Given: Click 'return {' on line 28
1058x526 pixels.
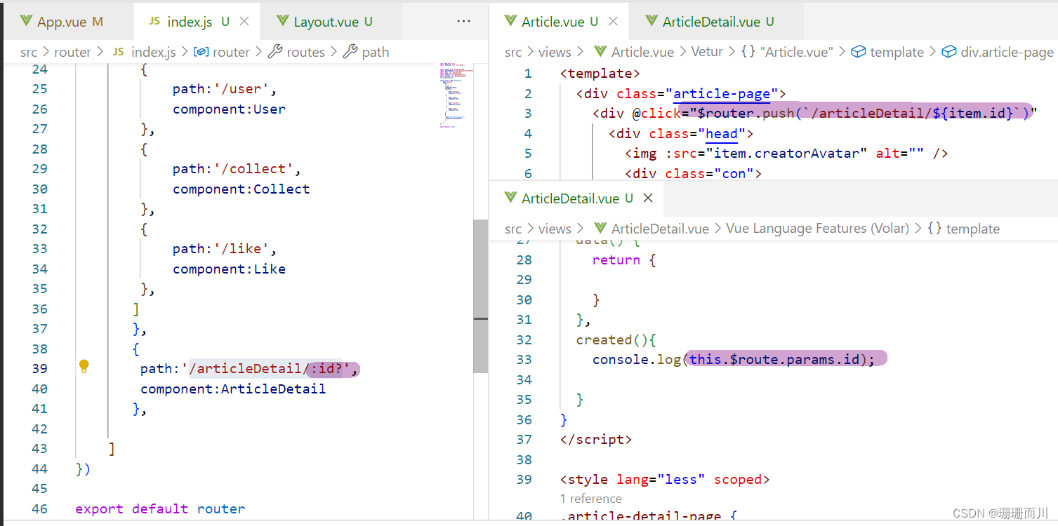Looking at the screenshot, I should 623,259.
